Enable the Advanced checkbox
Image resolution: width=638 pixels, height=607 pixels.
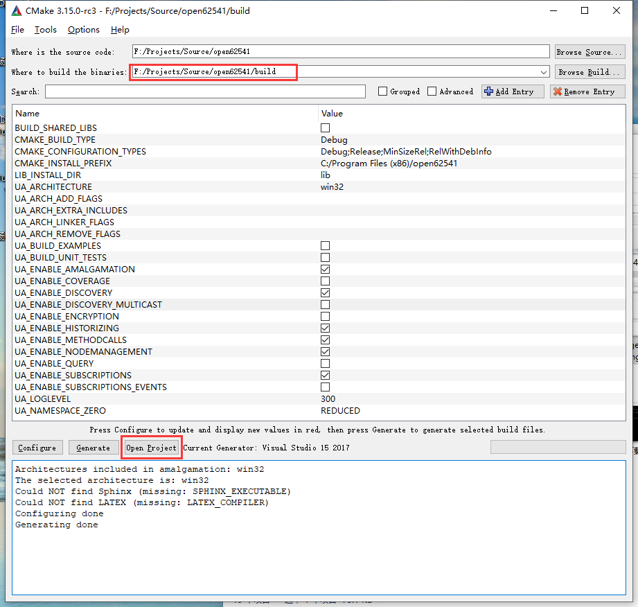[x=432, y=91]
